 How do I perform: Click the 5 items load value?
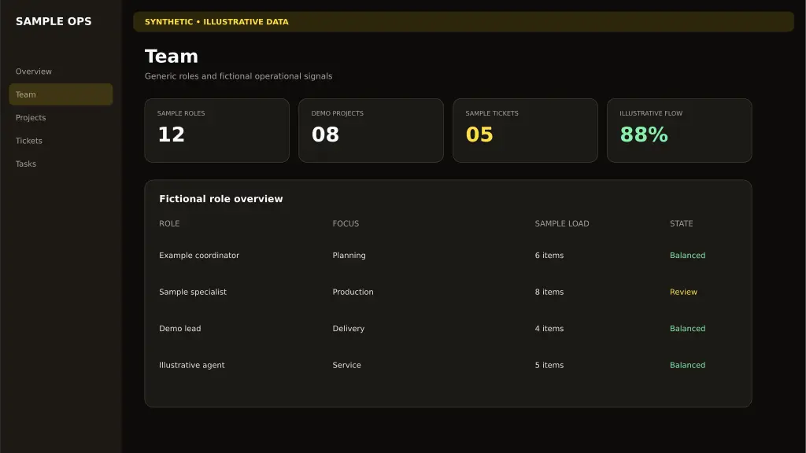click(x=549, y=365)
